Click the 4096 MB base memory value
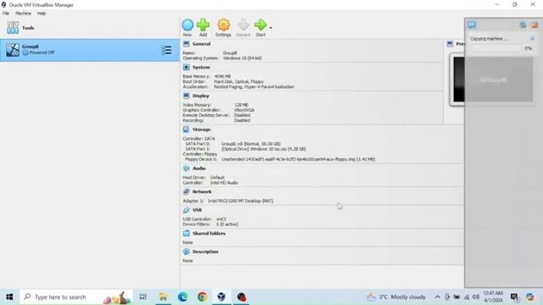The image size is (543, 305). (x=222, y=76)
